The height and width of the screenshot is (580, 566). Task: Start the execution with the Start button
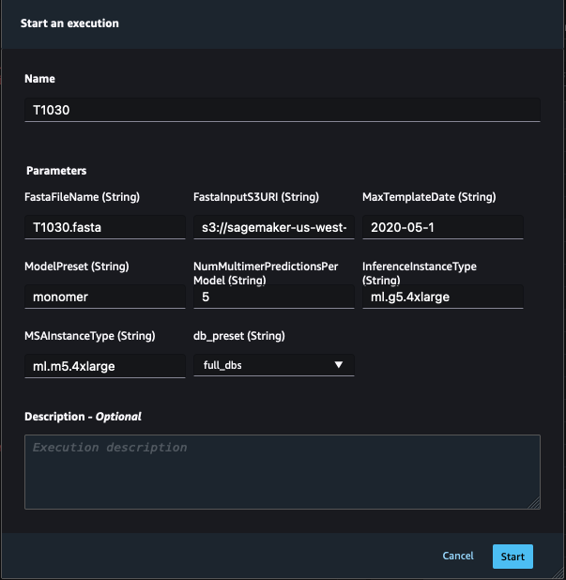tap(512, 557)
